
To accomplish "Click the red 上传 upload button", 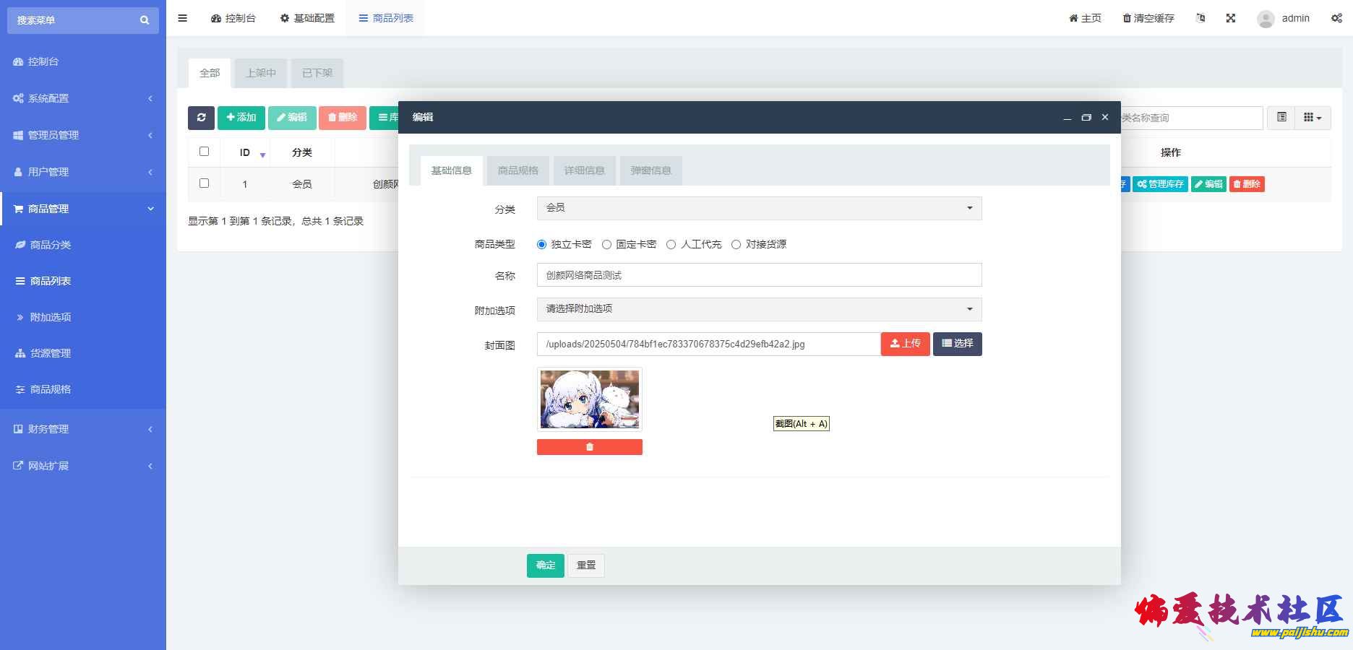I will tap(905, 344).
